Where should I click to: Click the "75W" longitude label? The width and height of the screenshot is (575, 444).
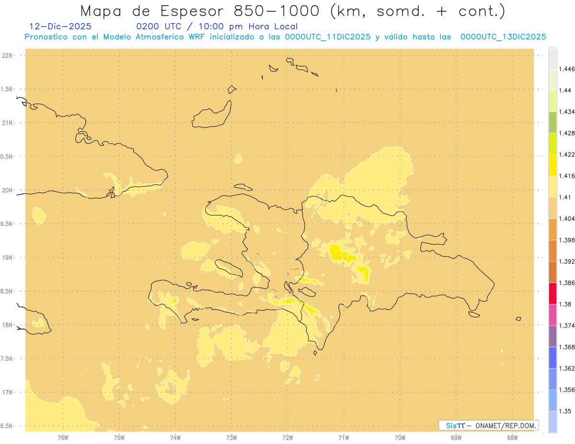click(x=119, y=437)
